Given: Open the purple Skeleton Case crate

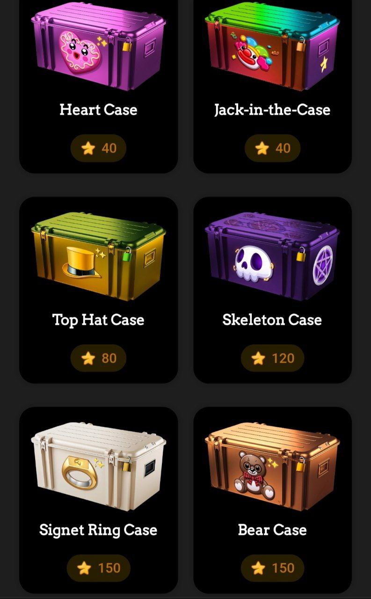Looking at the screenshot, I should 272,256.
